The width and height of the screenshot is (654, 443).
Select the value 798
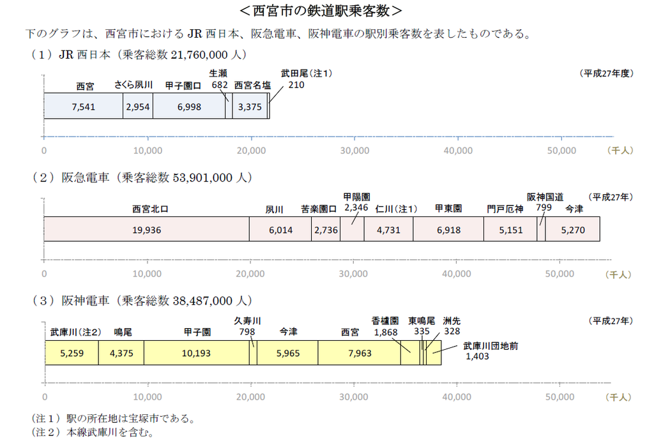(247, 332)
